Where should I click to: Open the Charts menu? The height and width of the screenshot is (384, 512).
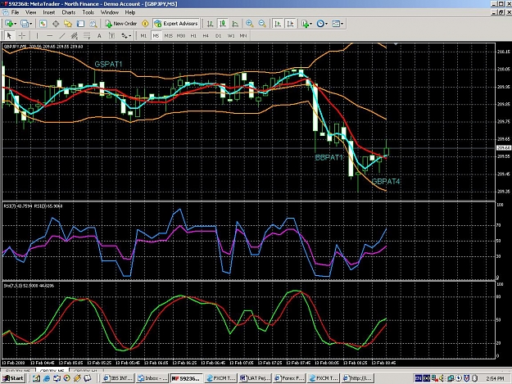click(x=69, y=12)
